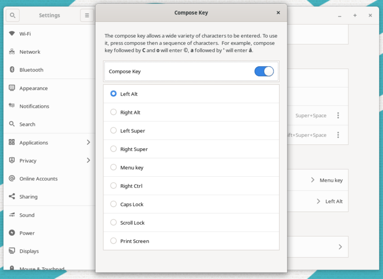The image size is (383, 279).
Task: Click the Network icon in sidebar
Action: 11,51
